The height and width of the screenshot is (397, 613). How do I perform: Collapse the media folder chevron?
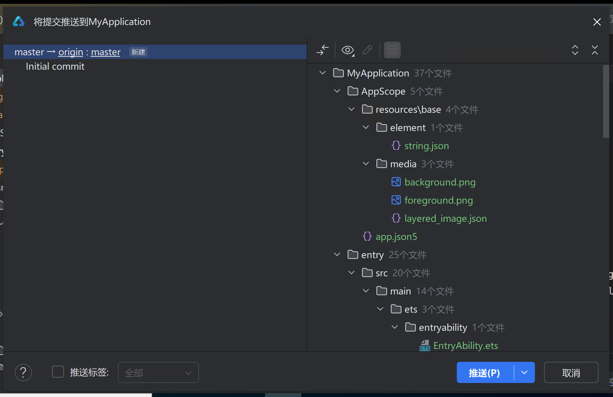point(366,163)
